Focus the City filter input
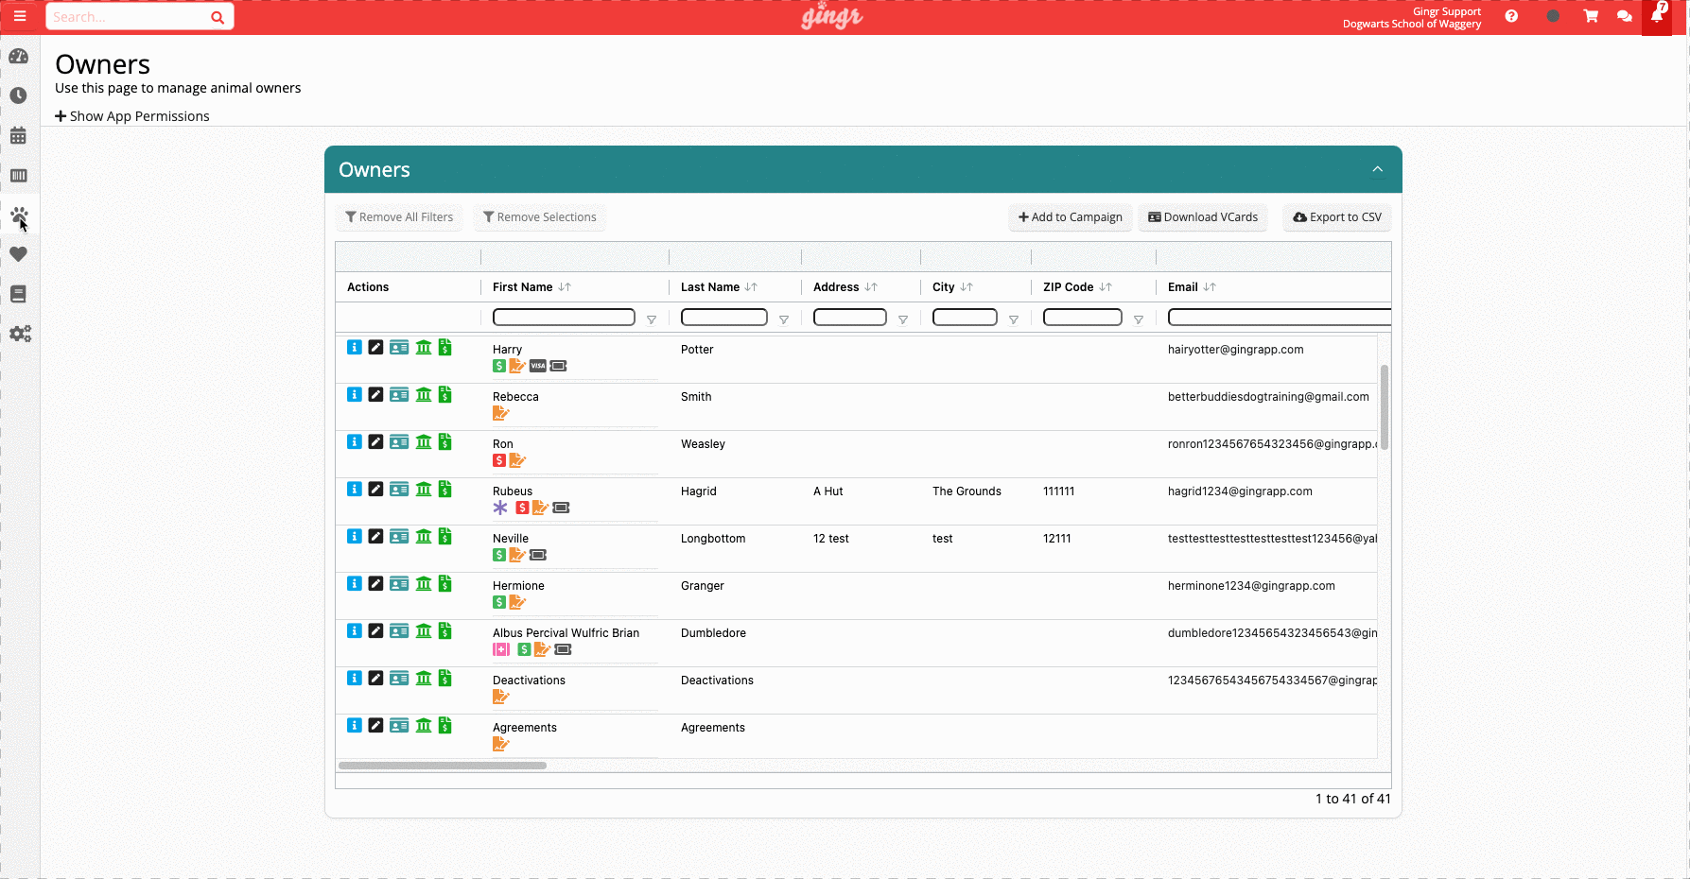Viewport: 1690px width, 879px height. coord(965,318)
